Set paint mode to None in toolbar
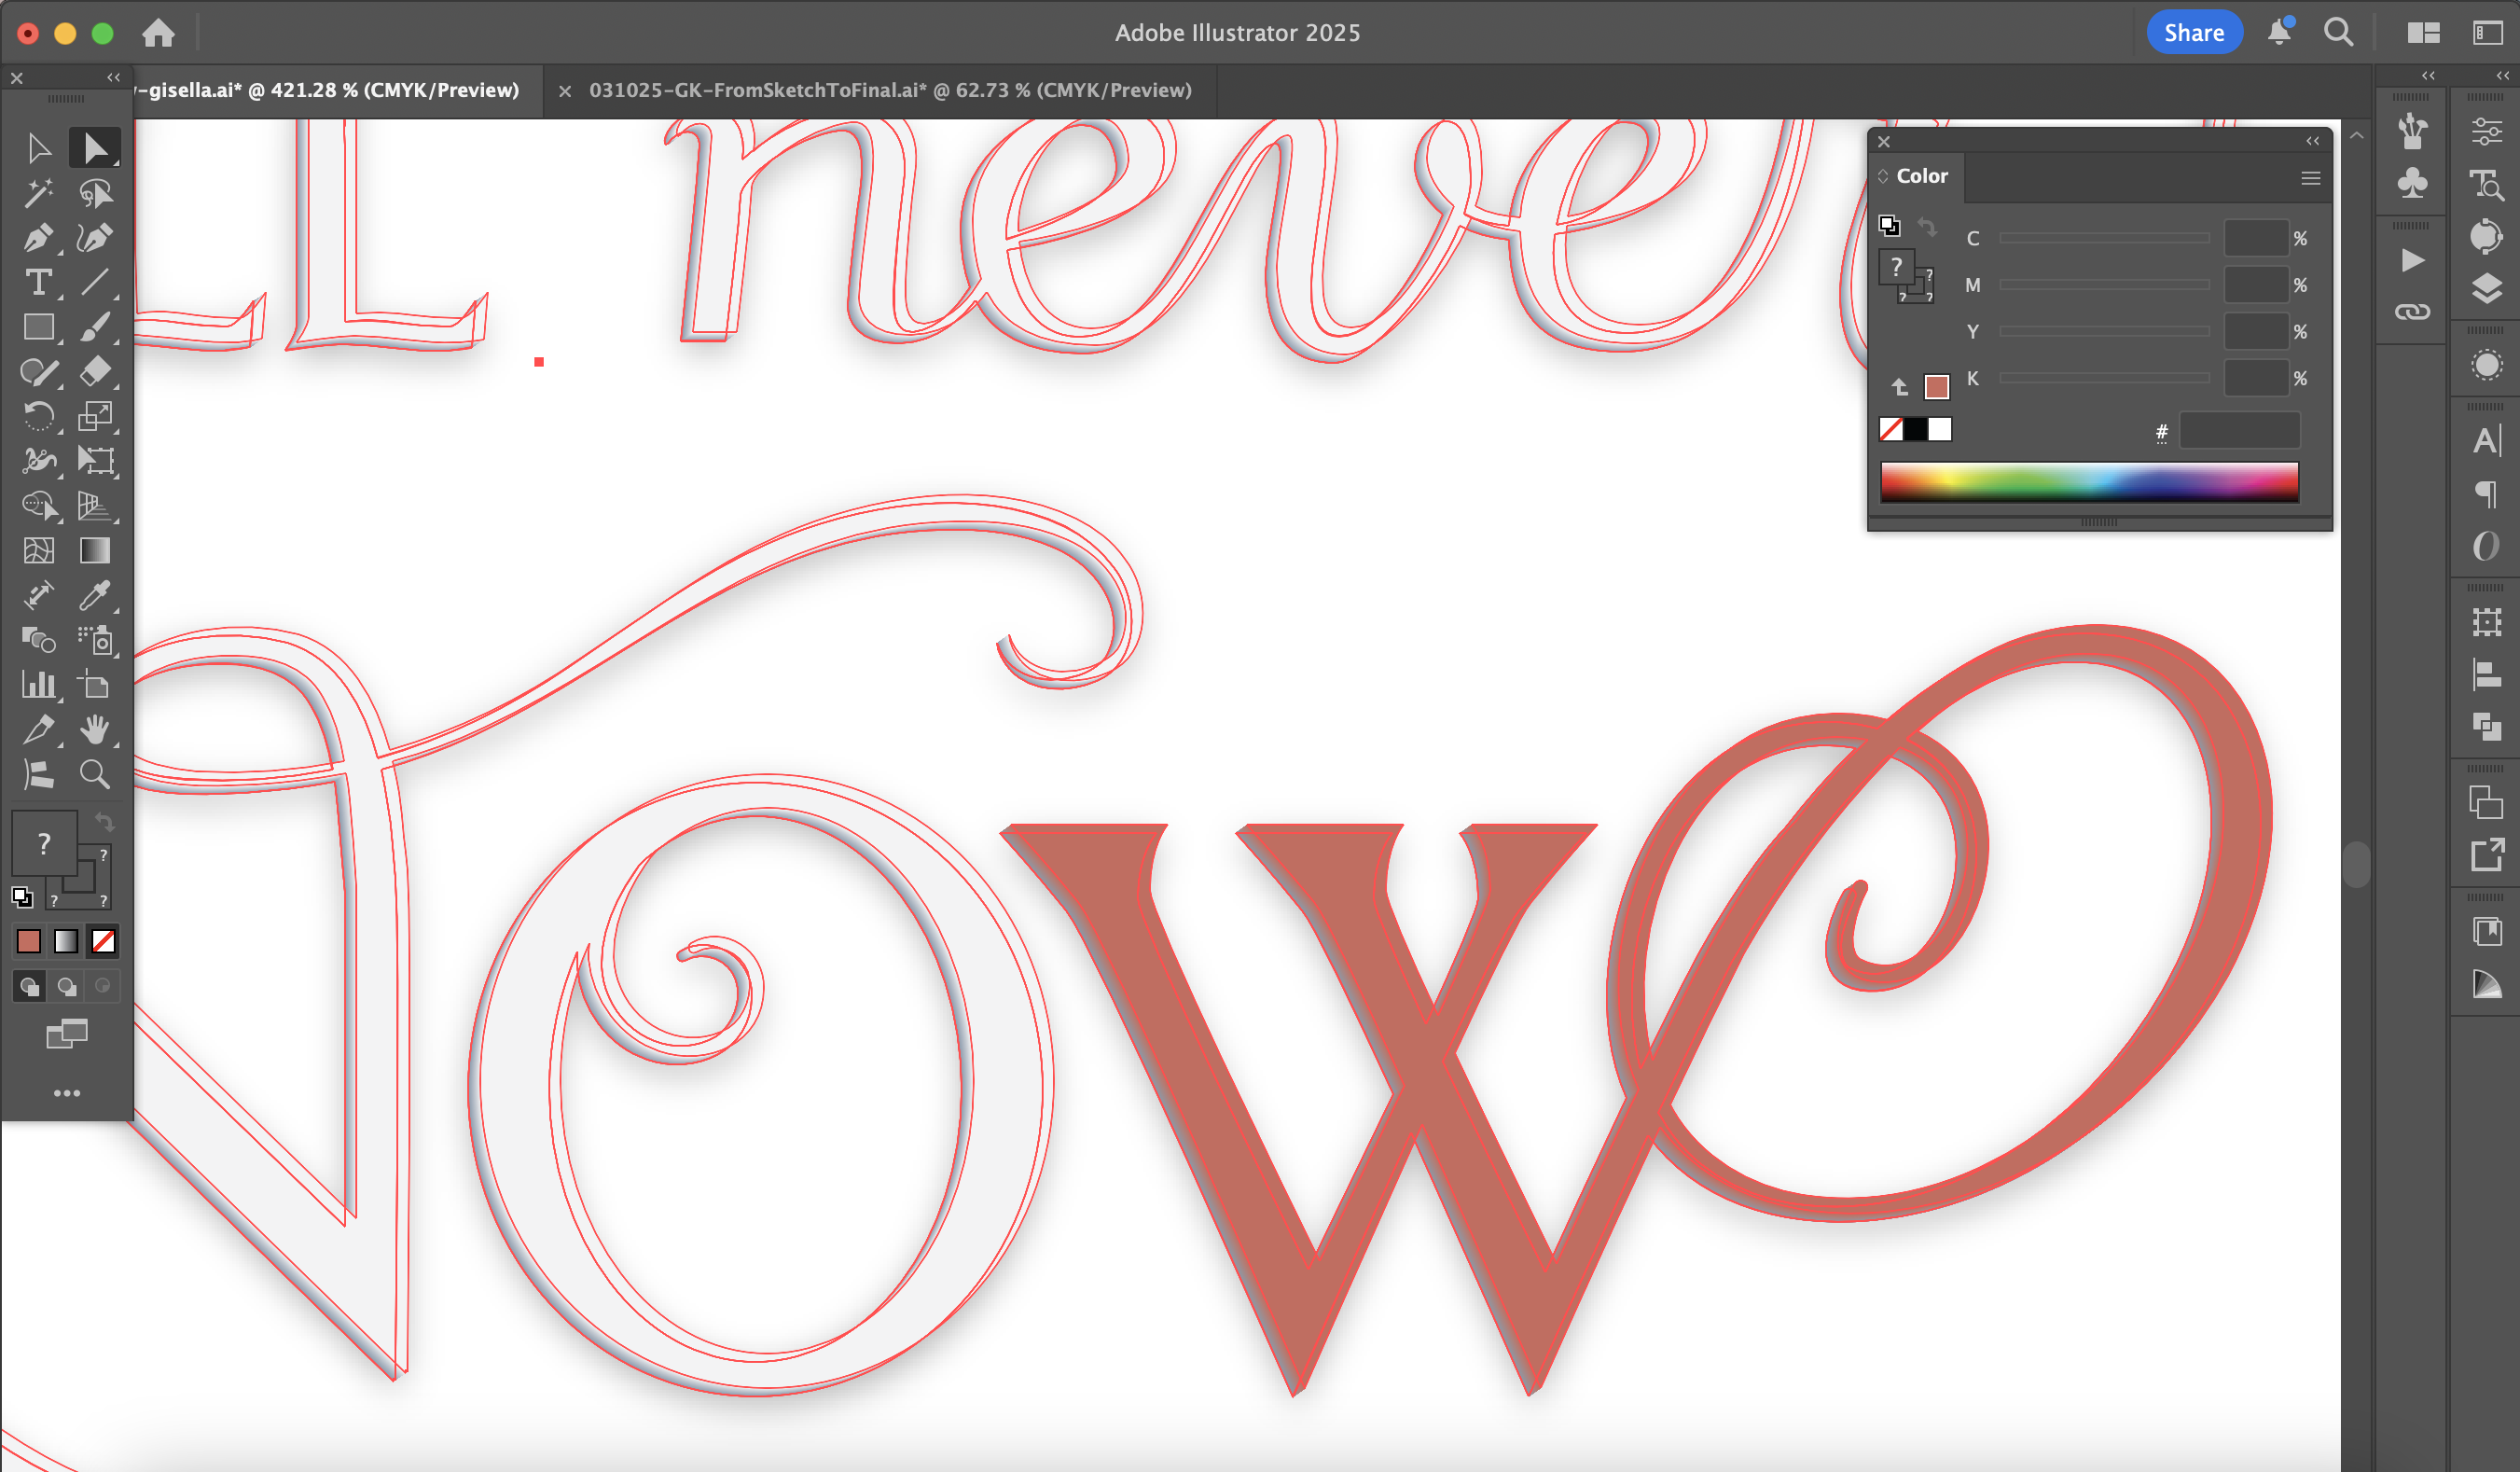This screenshot has height=1472, width=2520. point(103,941)
